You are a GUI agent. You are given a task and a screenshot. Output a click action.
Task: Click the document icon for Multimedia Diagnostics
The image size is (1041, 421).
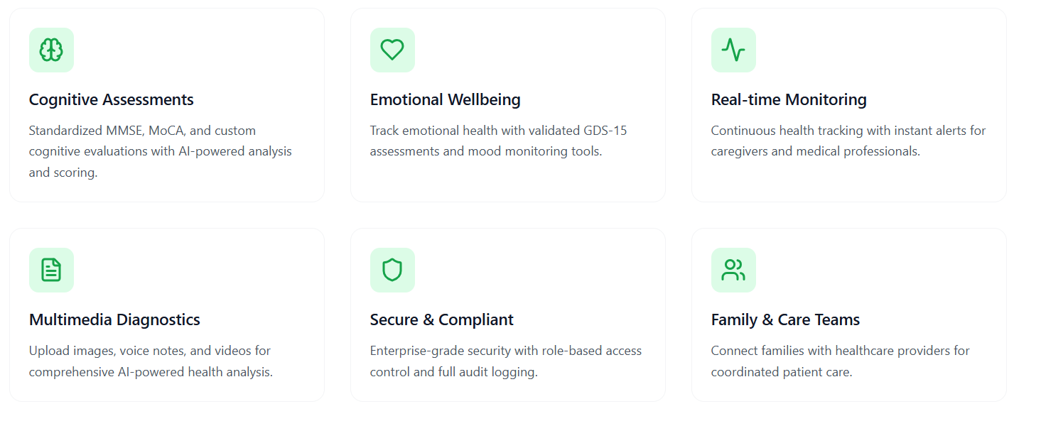pyautogui.click(x=50, y=270)
